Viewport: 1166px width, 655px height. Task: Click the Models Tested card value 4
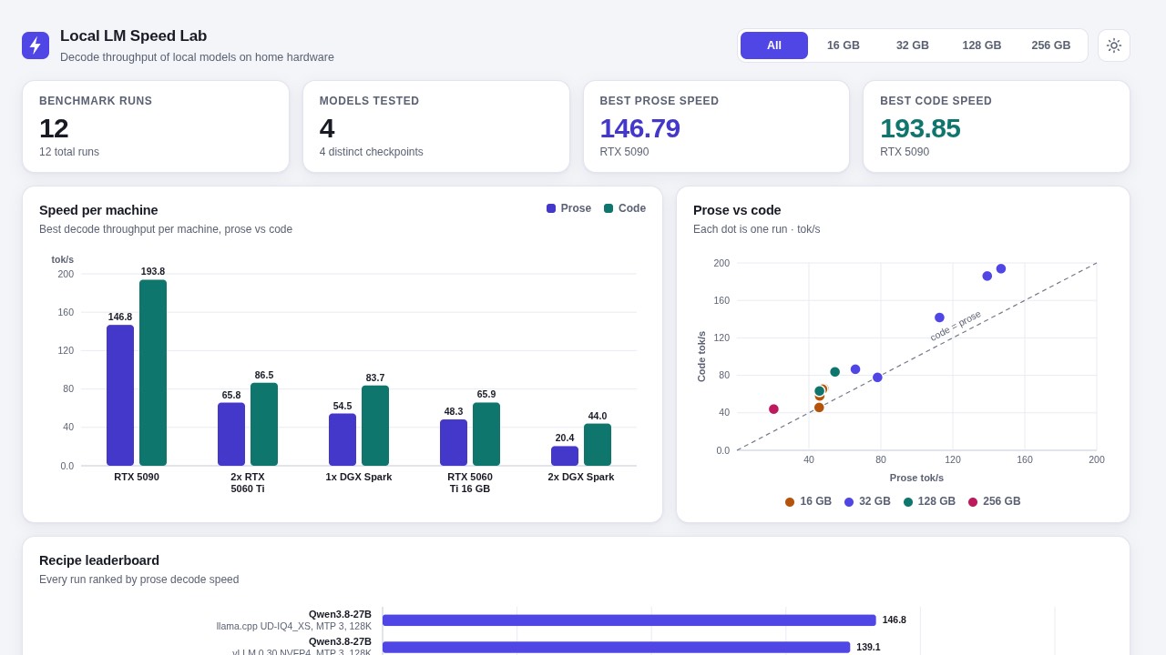[x=327, y=128]
